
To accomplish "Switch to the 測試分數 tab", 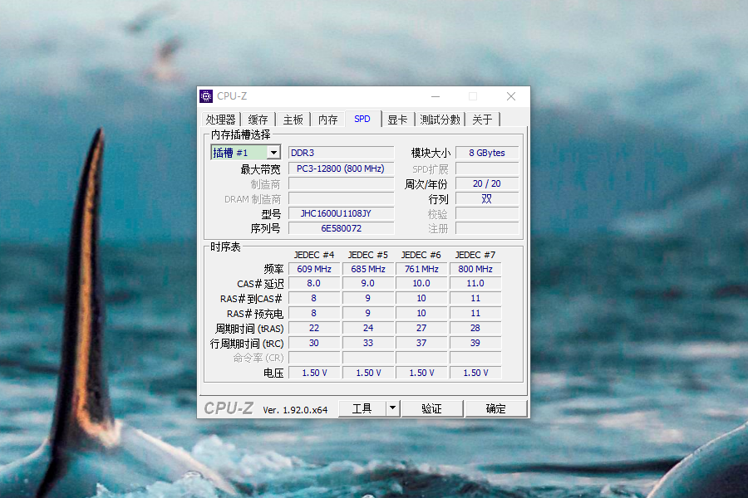I will pos(440,120).
